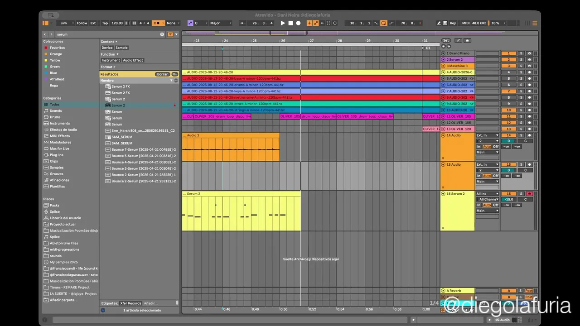Toggle the Loop switch in the transport
580x326 pixels.
384,23
